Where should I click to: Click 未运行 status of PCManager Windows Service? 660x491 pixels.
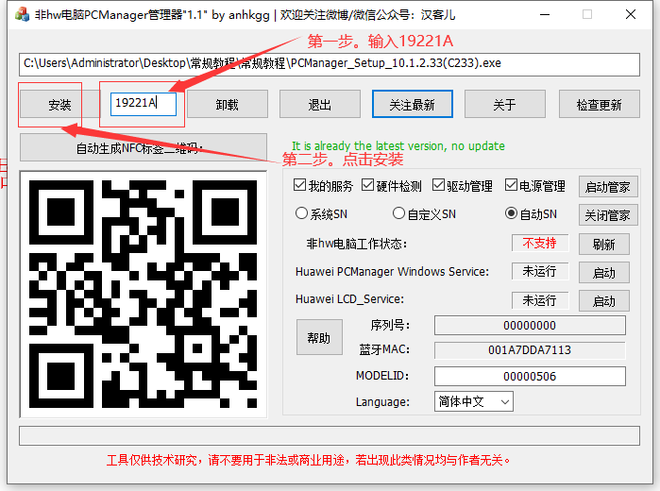click(540, 271)
